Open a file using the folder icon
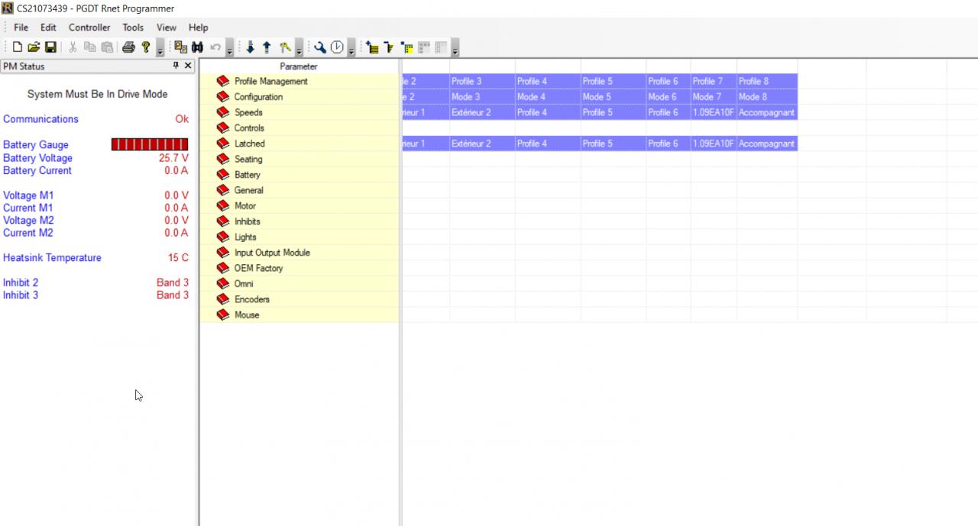The height and width of the screenshot is (526, 978). 34,47
